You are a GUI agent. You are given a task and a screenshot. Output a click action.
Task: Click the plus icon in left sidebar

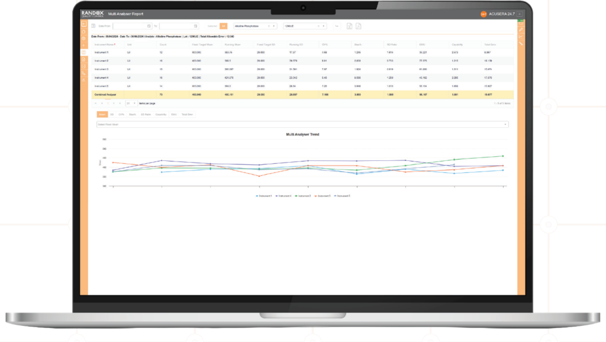click(84, 45)
